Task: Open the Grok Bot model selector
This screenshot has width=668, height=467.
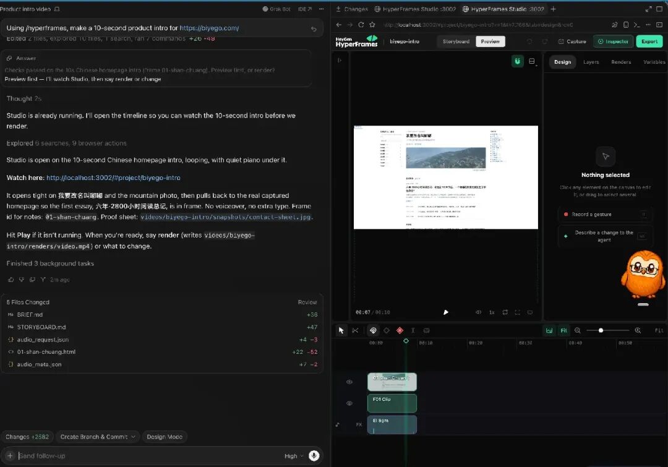Action: (276, 9)
